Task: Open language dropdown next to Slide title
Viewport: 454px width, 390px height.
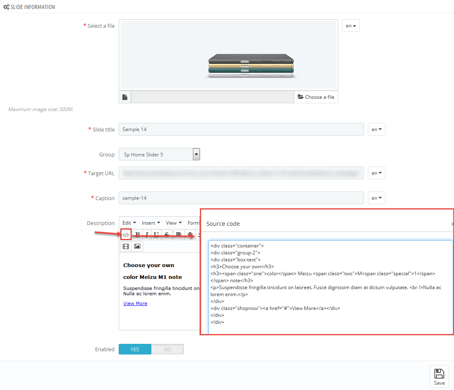Action: coord(376,129)
